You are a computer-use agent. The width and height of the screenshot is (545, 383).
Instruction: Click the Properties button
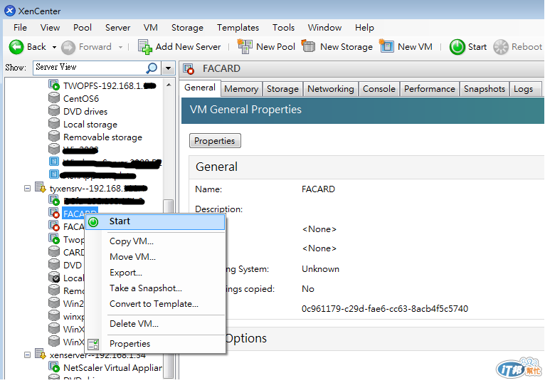[215, 140]
